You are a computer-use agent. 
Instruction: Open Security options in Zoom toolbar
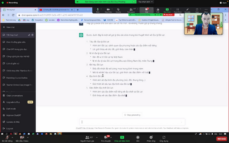click(118, 10)
